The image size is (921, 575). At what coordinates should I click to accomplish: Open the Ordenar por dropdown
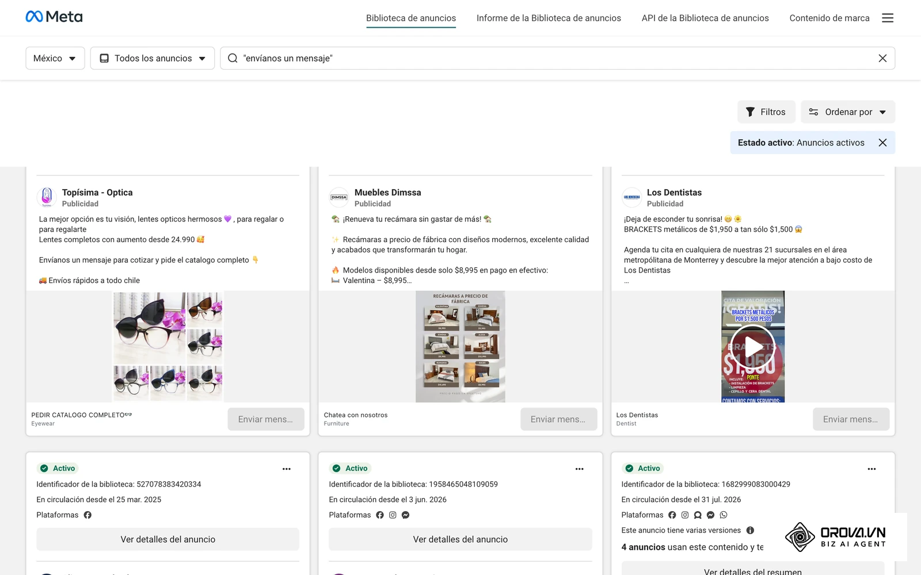click(848, 112)
